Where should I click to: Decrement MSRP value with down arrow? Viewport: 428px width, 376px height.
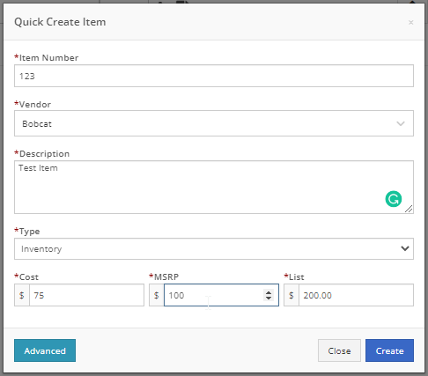pyautogui.click(x=269, y=298)
